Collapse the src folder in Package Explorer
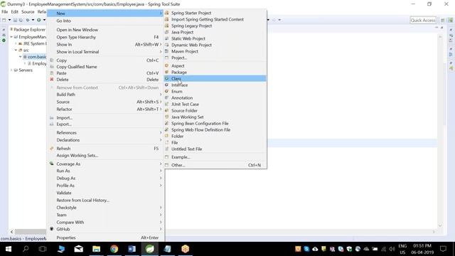Viewport: 455px width, 256px height. pyautogui.click(x=16, y=50)
